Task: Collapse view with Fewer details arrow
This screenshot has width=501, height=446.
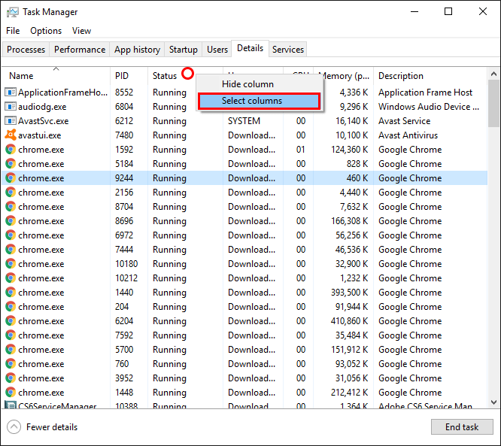Action: 14,427
